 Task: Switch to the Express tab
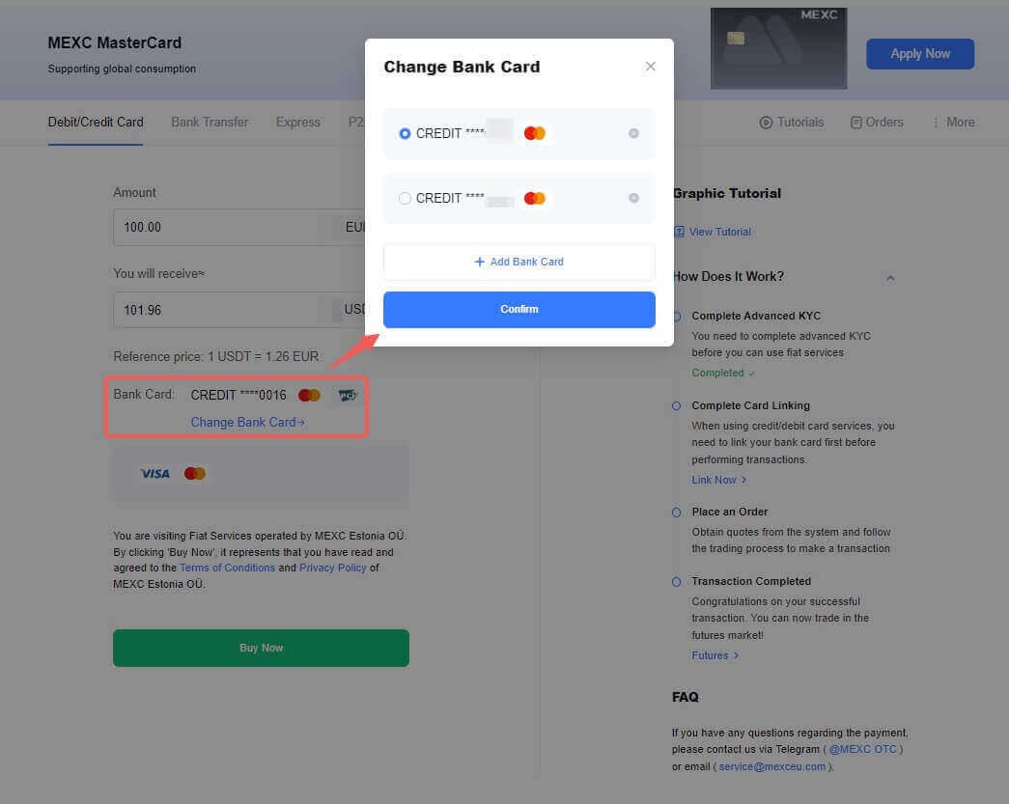pos(297,122)
